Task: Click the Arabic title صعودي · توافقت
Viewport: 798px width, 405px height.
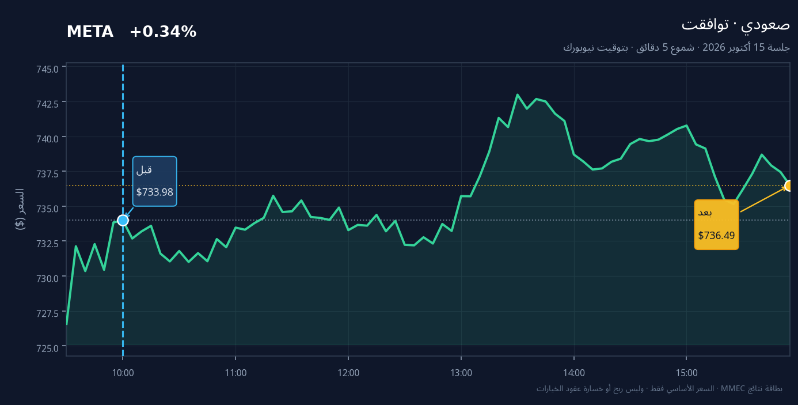Action: 736,25
